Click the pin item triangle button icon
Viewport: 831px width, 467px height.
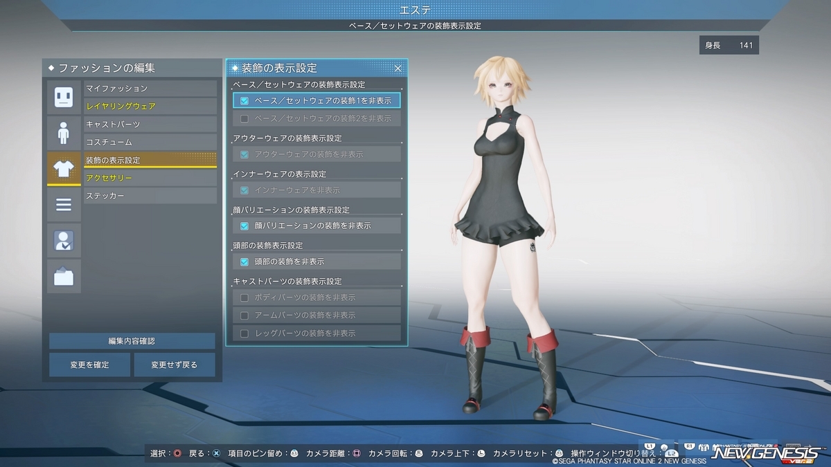pos(294,454)
